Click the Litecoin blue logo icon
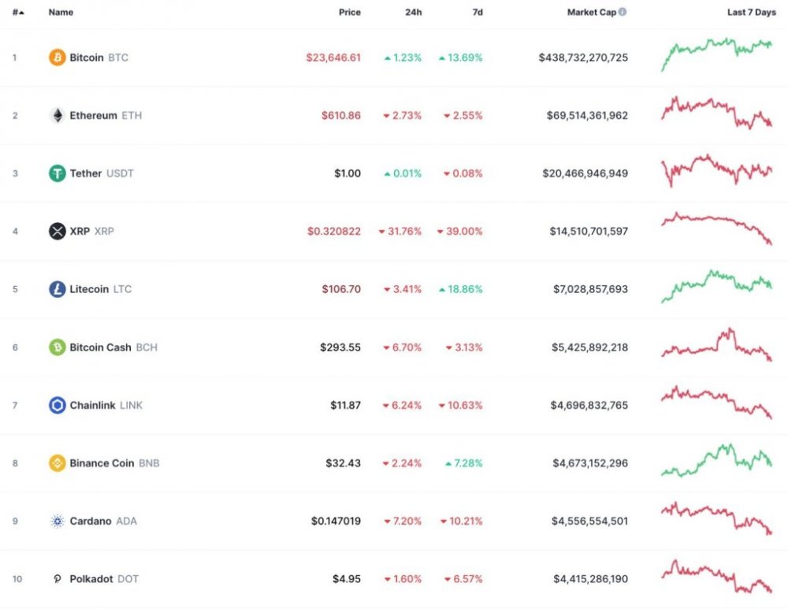 pyautogui.click(x=58, y=289)
